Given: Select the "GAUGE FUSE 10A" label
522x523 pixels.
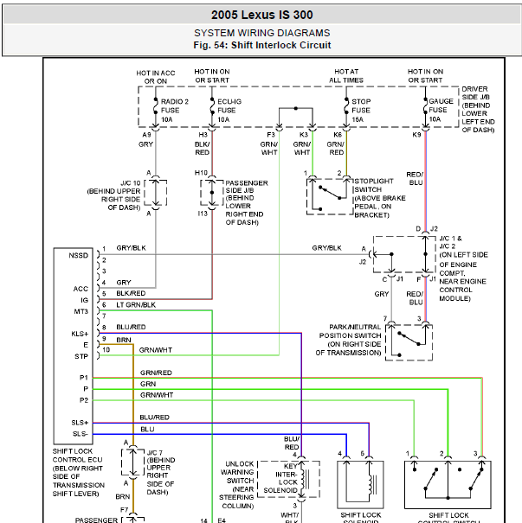Looking at the screenshot, I should point(441,110).
